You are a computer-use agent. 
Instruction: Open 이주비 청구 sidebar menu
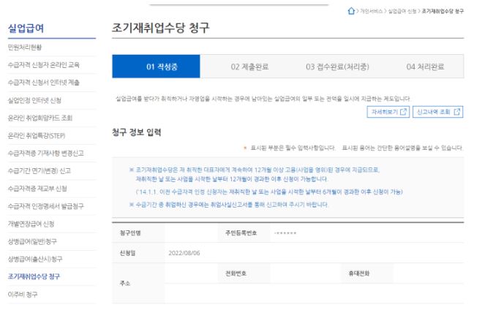23,295
